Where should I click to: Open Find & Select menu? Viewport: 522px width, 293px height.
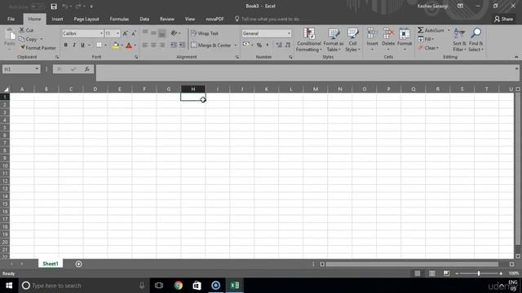point(476,40)
